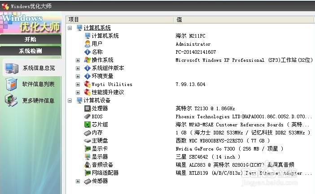Image resolution: width=315 pixels, height=194 pixels.
Task: Click value 西数 WDC WD800BEVS-22RST0
Action: click(223, 141)
